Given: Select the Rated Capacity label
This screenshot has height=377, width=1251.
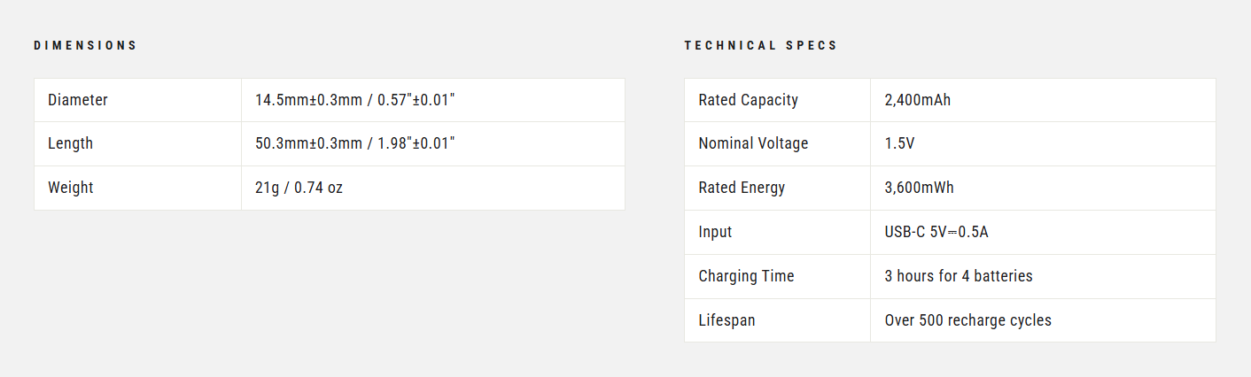Looking at the screenshot, I should (x=749, y=100).
